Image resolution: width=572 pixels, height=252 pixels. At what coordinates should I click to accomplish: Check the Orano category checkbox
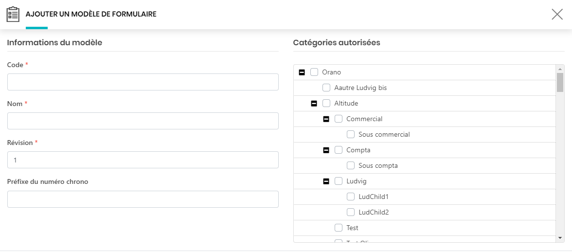tap(314, 72)
